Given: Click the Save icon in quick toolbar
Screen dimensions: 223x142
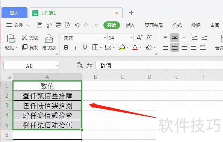Looking at the screenshot, I should [x=39, y=25].
